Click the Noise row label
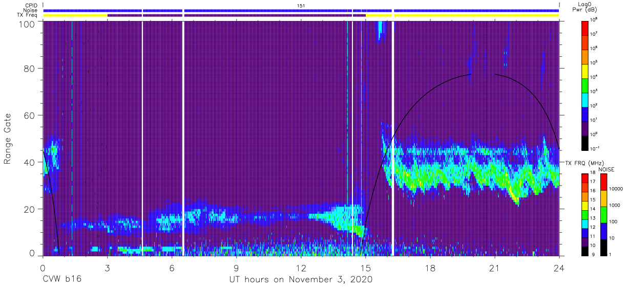The height and width of the screenshot is (290, 629). pos(31,10)
